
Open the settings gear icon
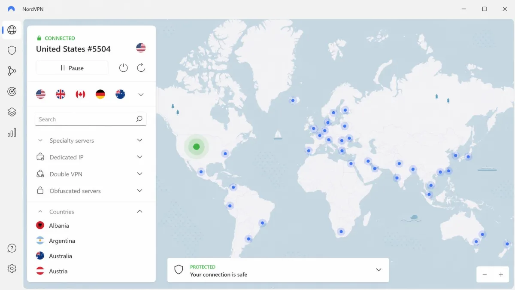(12, 269)
